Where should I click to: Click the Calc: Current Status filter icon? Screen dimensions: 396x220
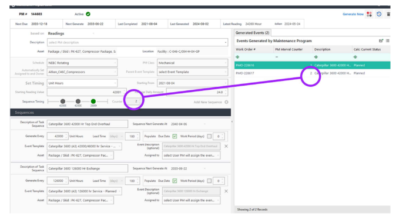[355, 57]
